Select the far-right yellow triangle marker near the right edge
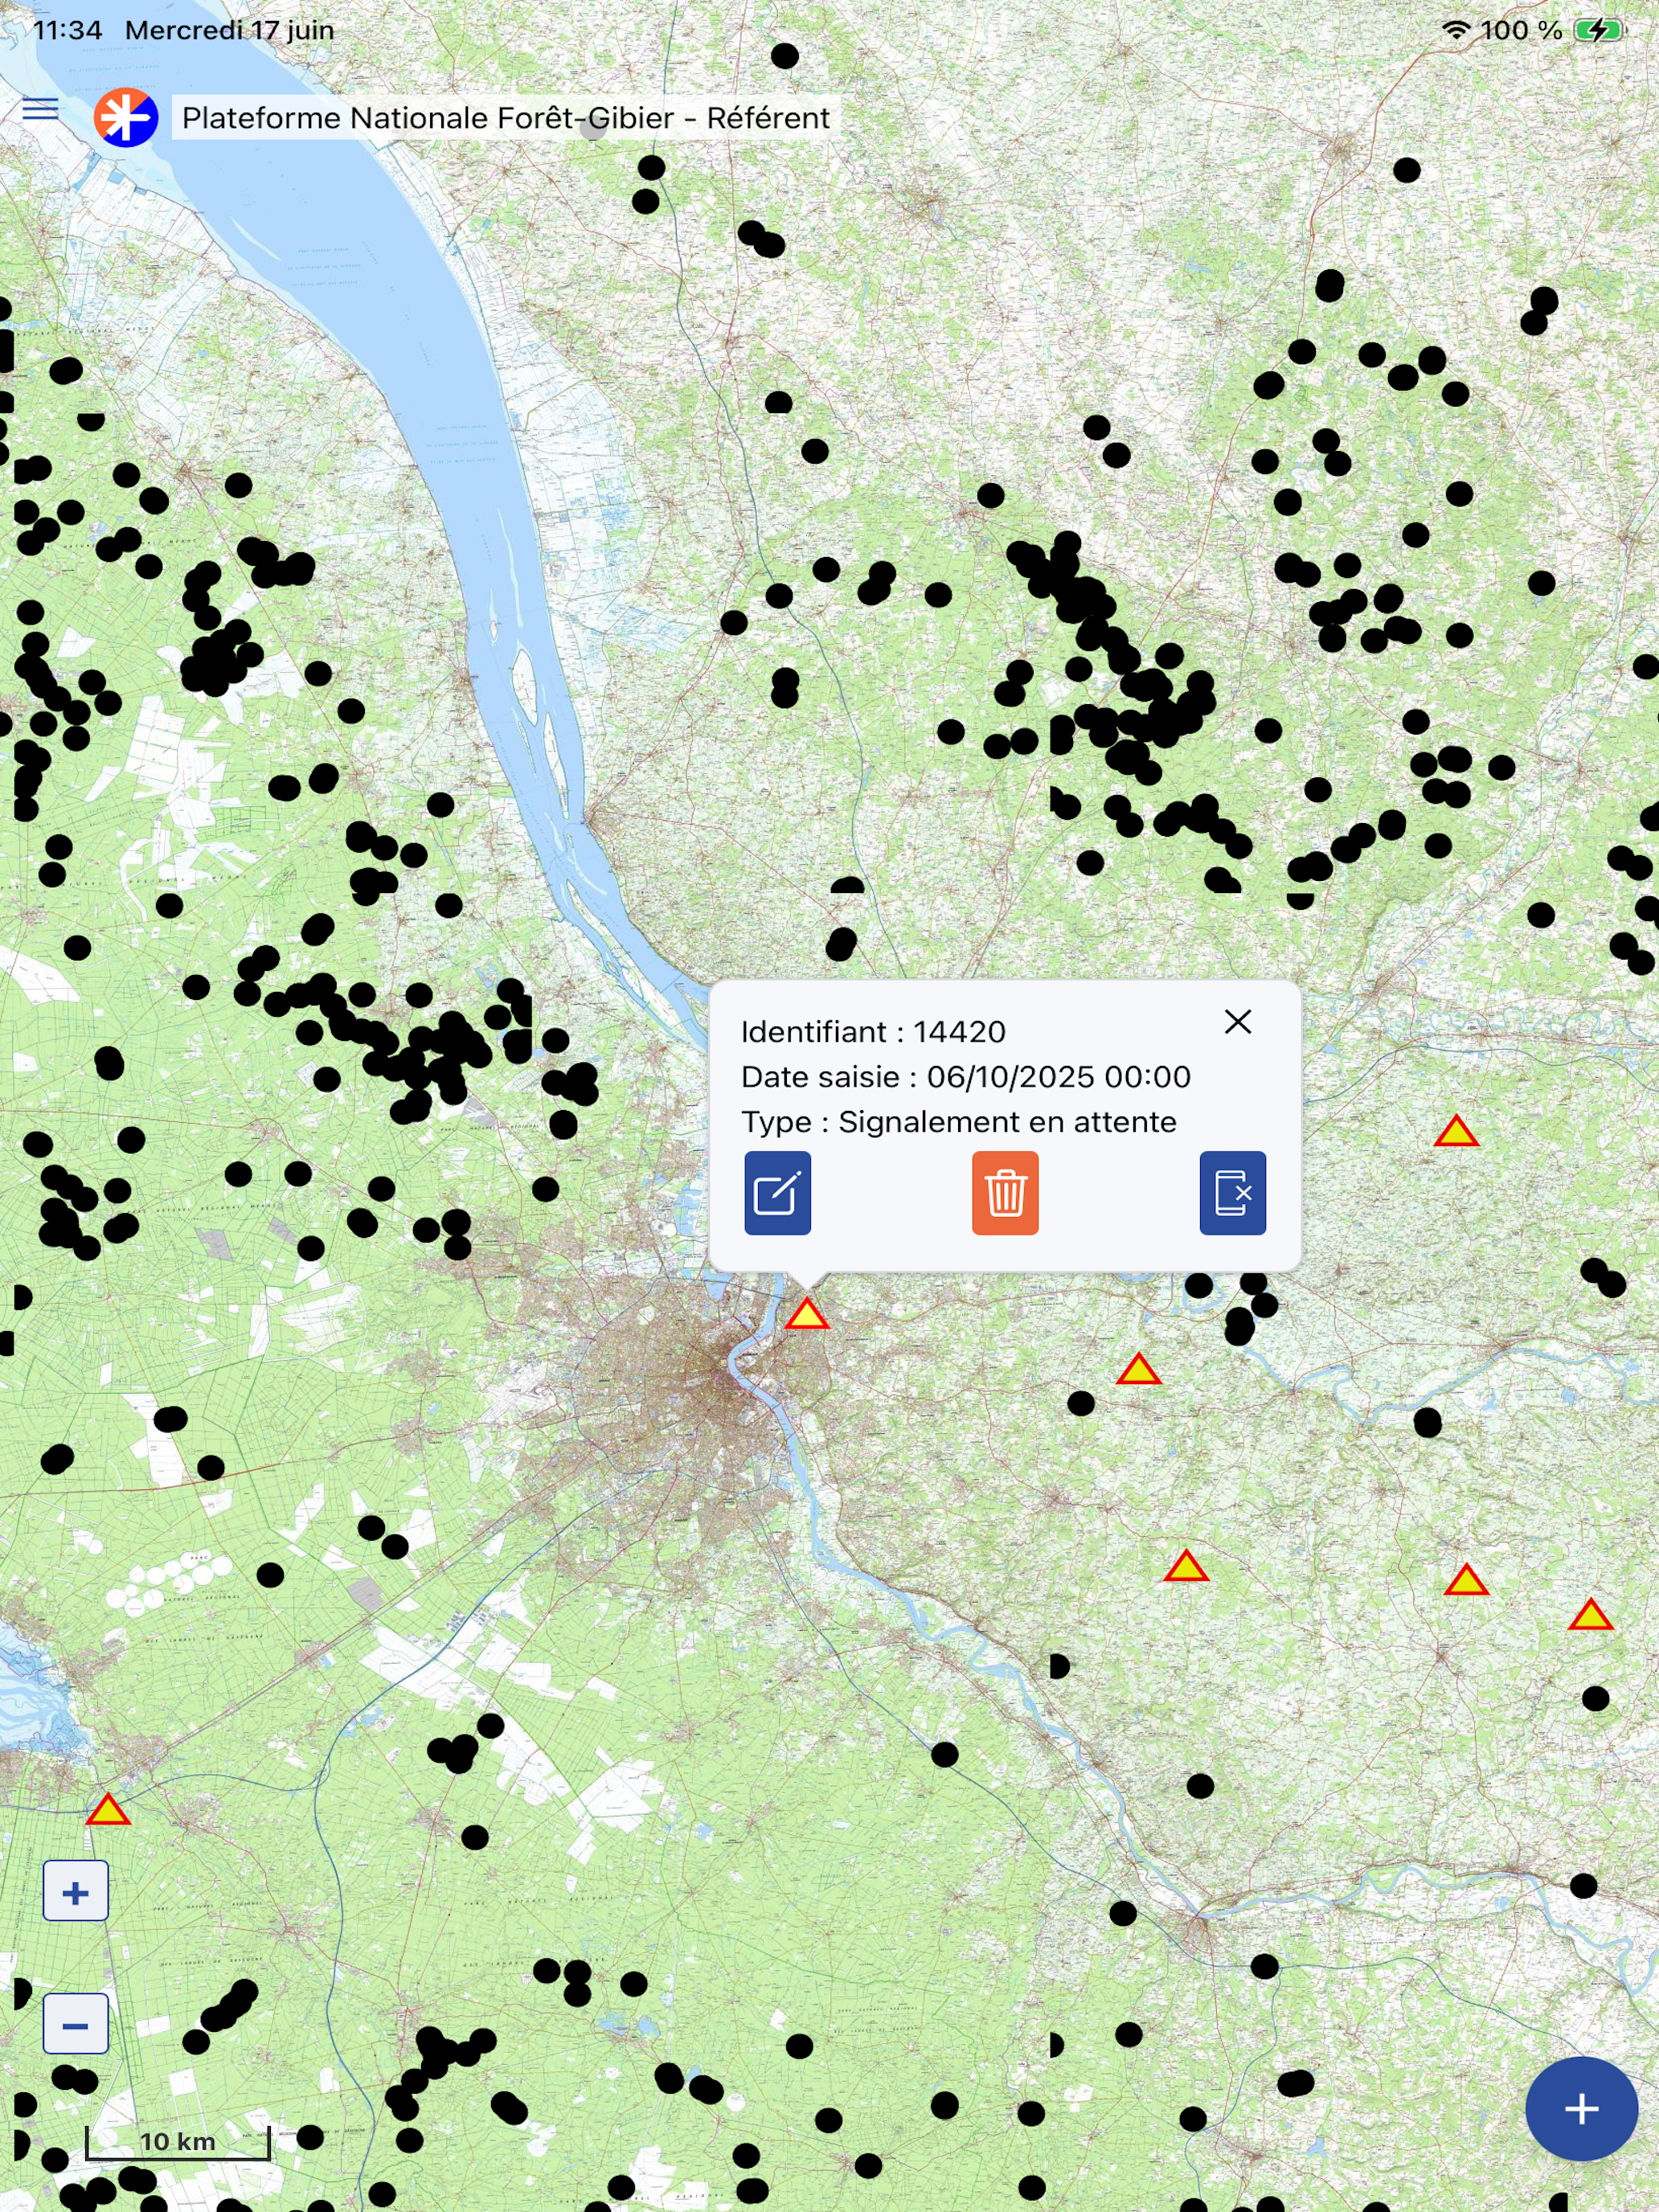Screen dimensions: 1659x2212 1590,1614
